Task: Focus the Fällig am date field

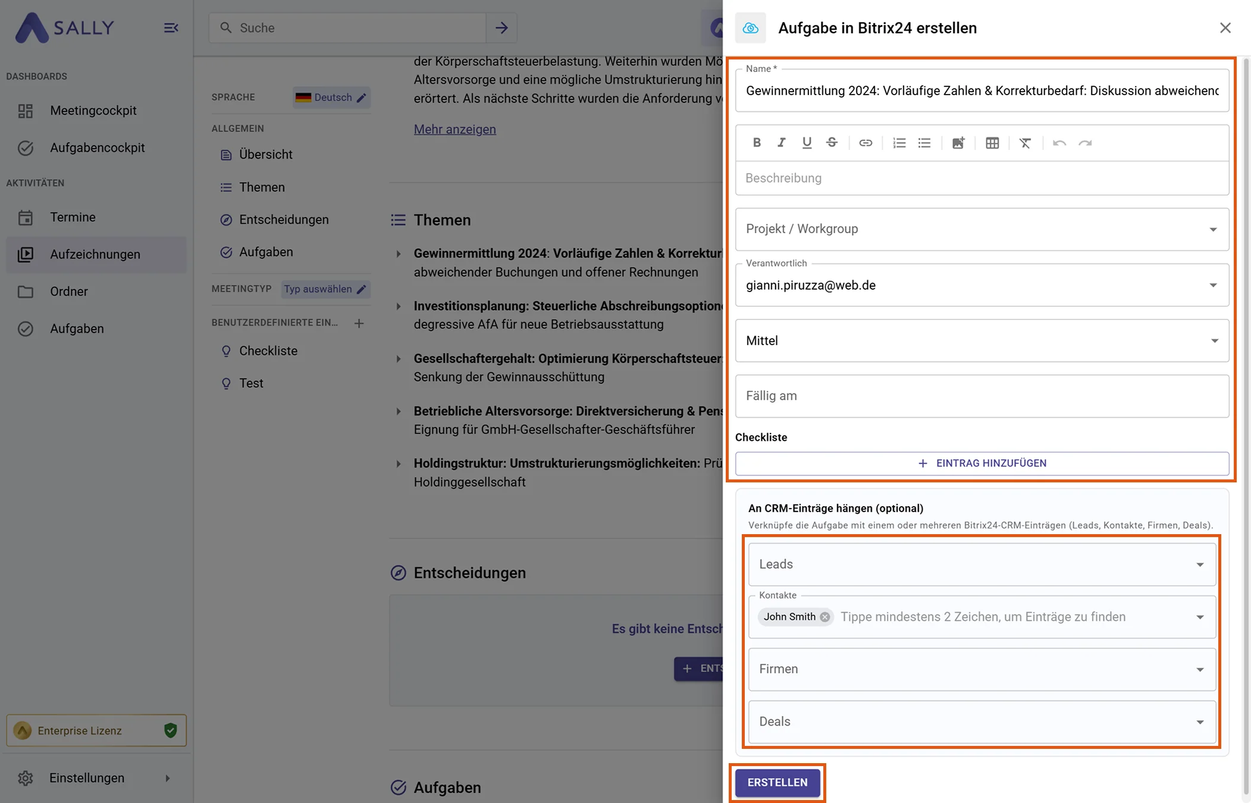Action: [x=982, y=396]
